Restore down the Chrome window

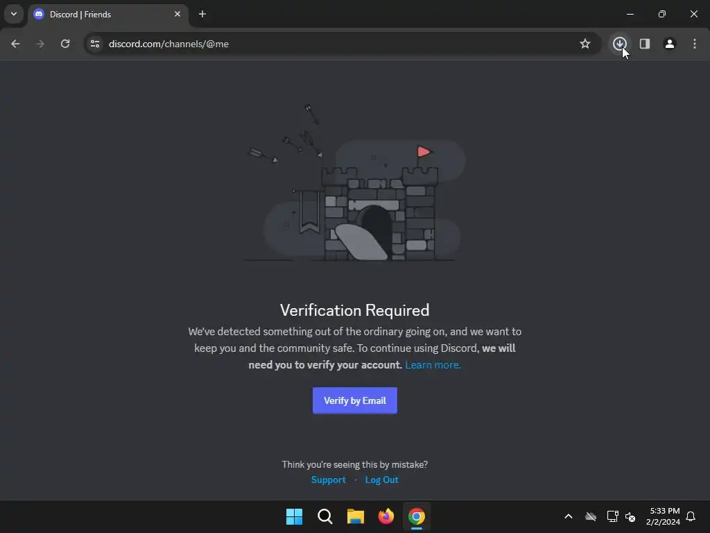[x=662, y=14]
